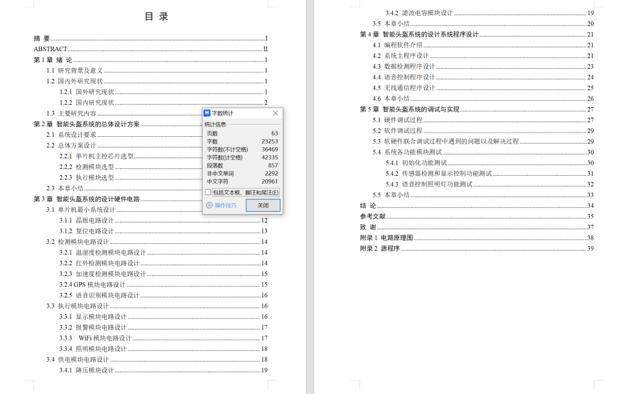The image size is (623, 394).
Task: Dismiss the 字数统计 dialog with its X
Action: click(x=275, y=113)
